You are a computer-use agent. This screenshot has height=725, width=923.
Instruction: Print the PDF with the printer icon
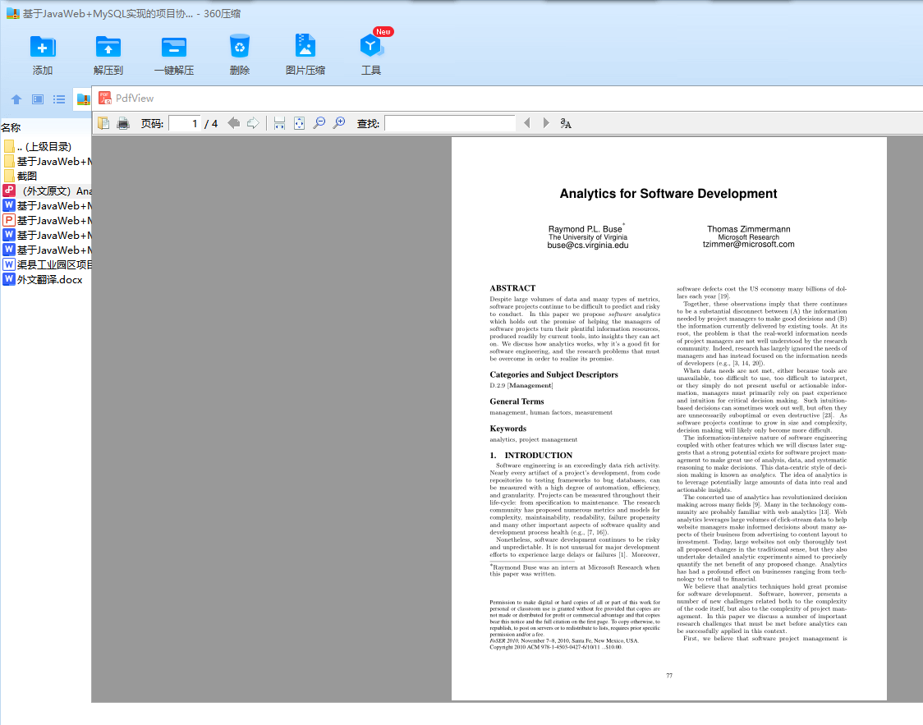point(123,123)
